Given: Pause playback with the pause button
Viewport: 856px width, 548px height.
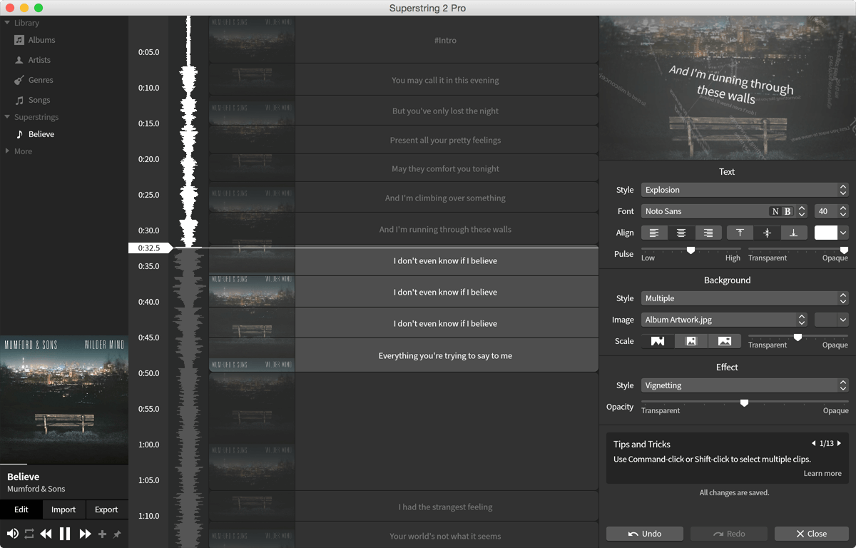Looking at the screenshot, I should tap(65, 534).
